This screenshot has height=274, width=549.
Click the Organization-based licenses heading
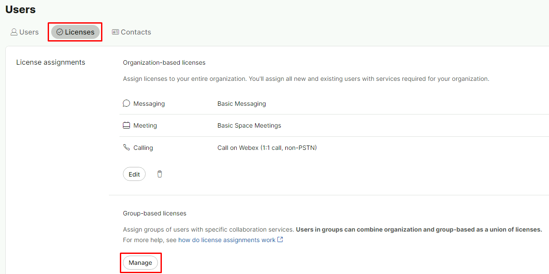(x=164, y=62)
